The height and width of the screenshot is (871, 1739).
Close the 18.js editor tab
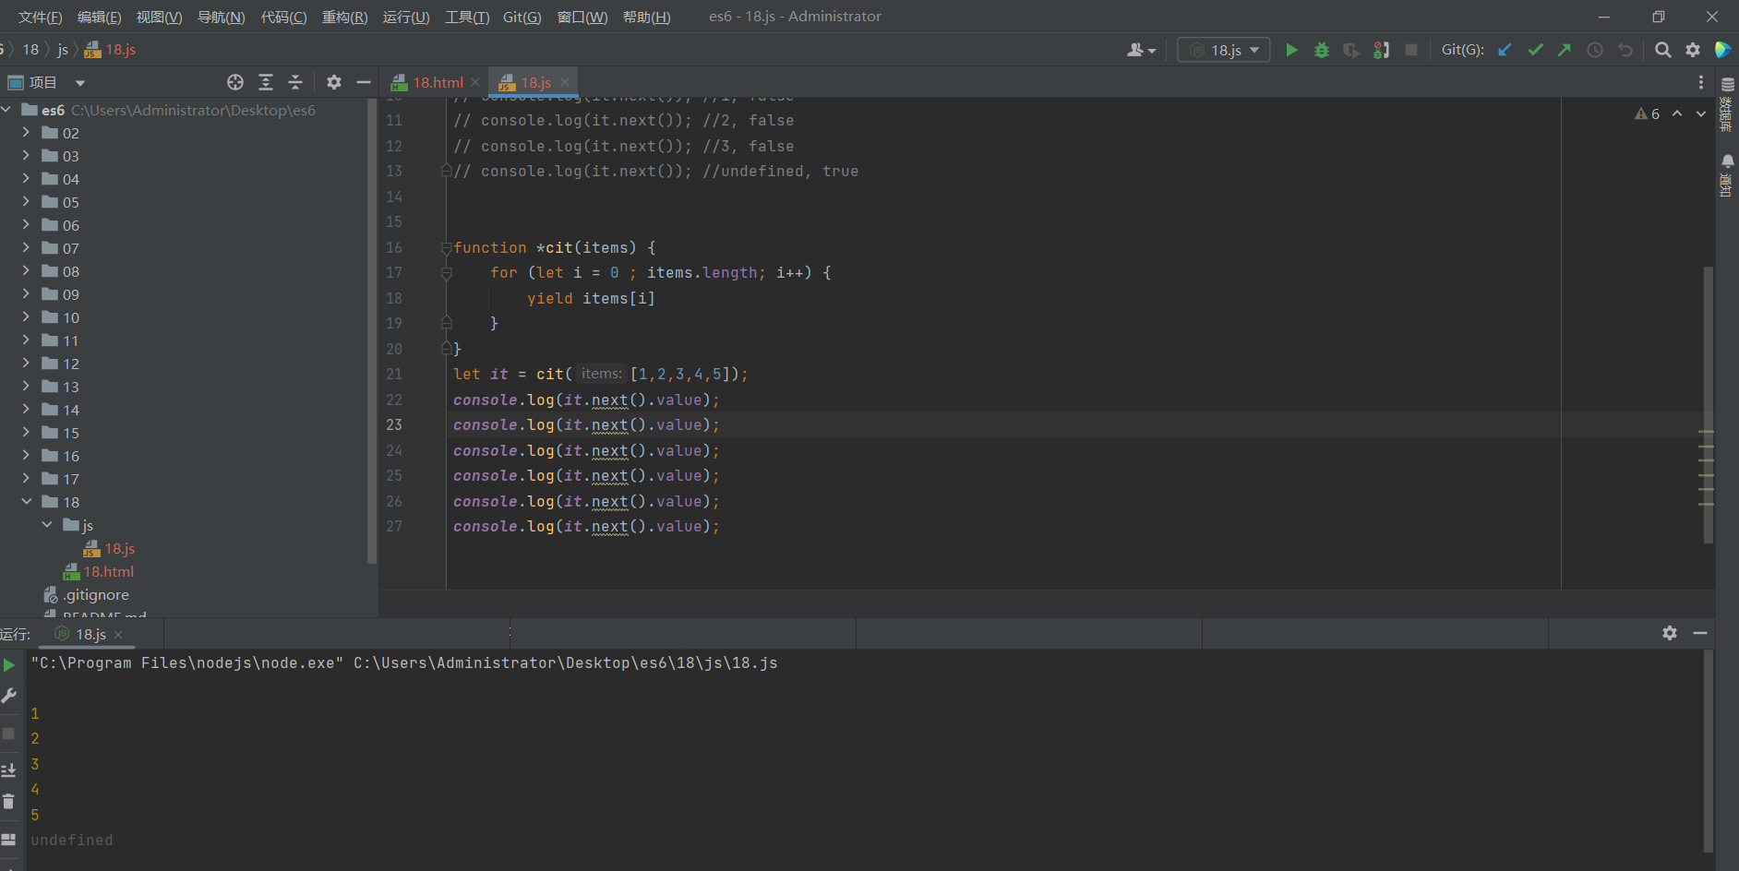(x=565, y=82)
